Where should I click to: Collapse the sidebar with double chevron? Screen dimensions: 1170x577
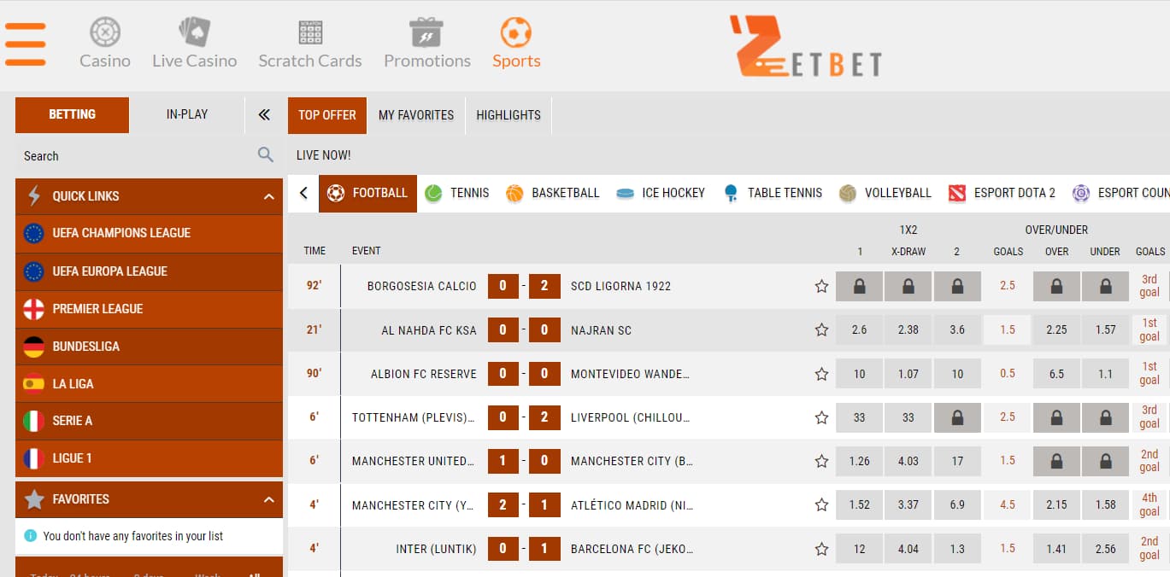[x=264, y=114]
